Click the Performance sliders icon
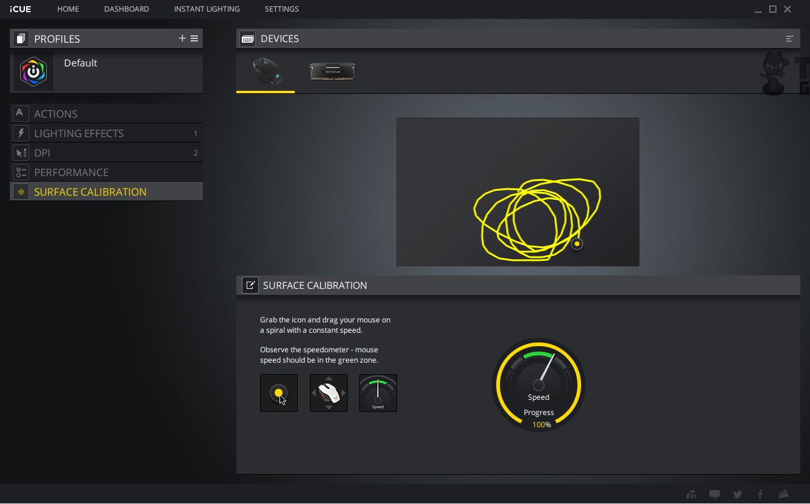Screen dimensions: 810x504 click(21, 172)
